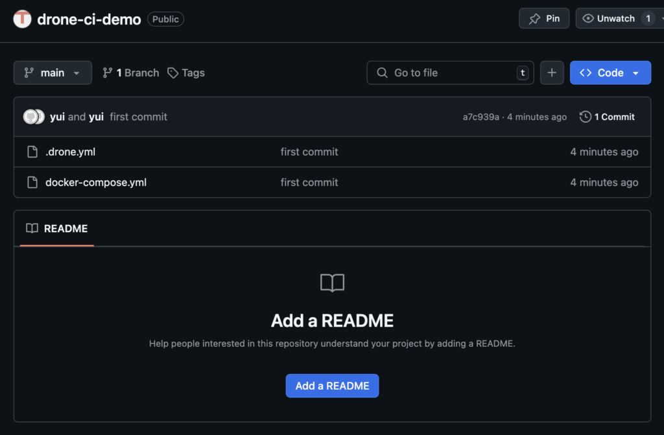Open commit hash a7c939a
The width and height of the screenshot is (664, 435).
[x=480, y=117]
